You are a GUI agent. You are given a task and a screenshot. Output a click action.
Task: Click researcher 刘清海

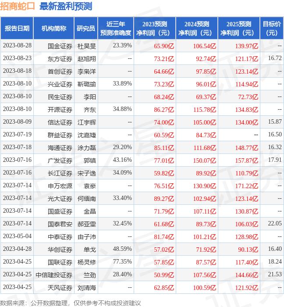tap(87, 288)
